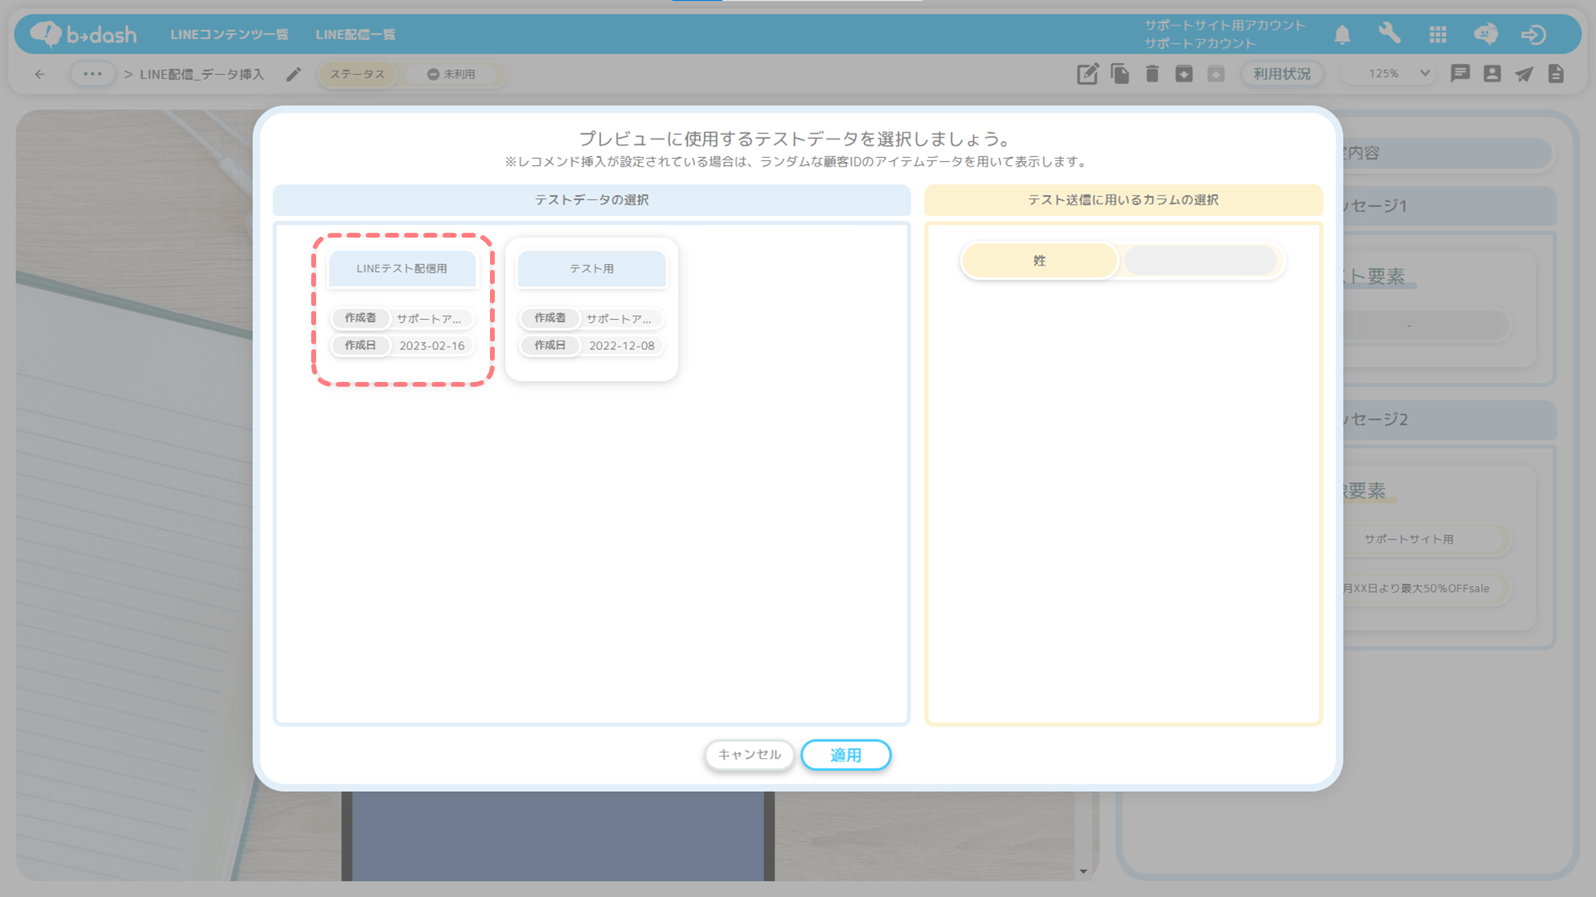Click the pencil rename icon
1596x897 pixels.
(x=294, y=74)
